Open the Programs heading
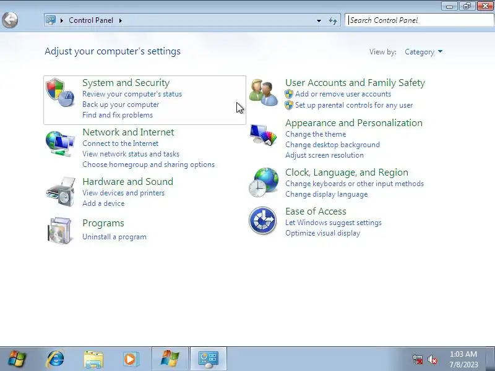The image size is (495, 371). click(x=103, y=223)
